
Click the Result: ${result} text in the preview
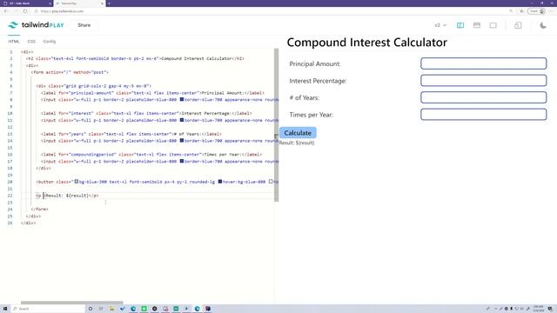(297, 143)
